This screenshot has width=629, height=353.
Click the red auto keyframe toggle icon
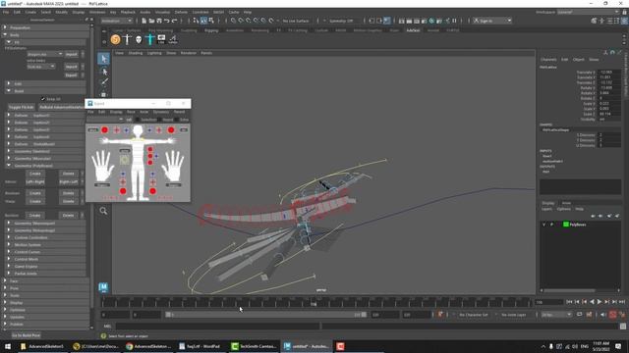coord(613,315)
